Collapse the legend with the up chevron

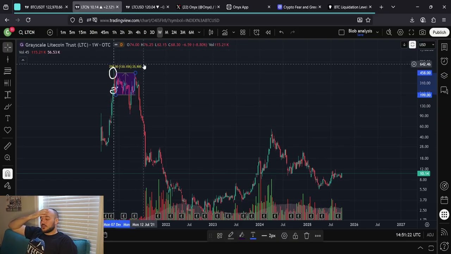pos(23,60)
